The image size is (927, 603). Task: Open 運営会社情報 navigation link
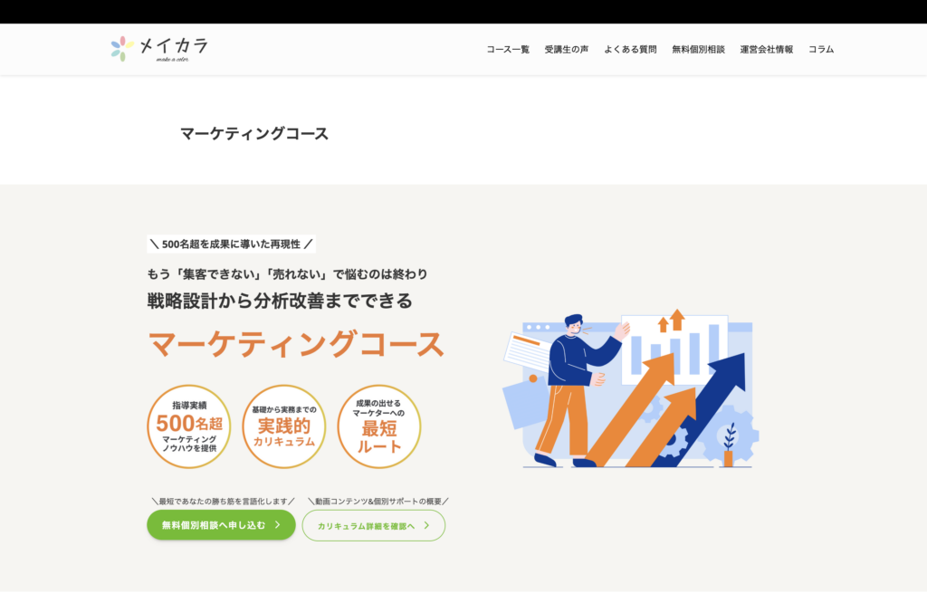(x=766, y=50)
